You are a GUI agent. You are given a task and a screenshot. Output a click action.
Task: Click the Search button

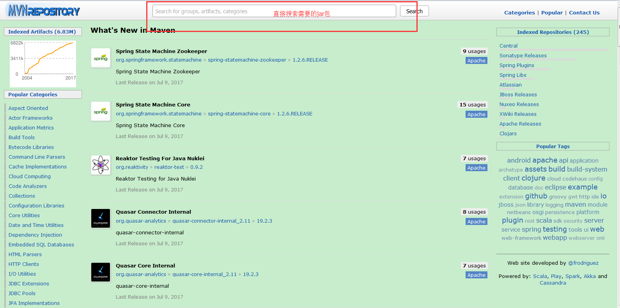click(x=414, y=11)
